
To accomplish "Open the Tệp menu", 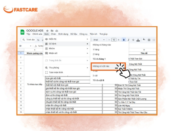I will [28, 34].
